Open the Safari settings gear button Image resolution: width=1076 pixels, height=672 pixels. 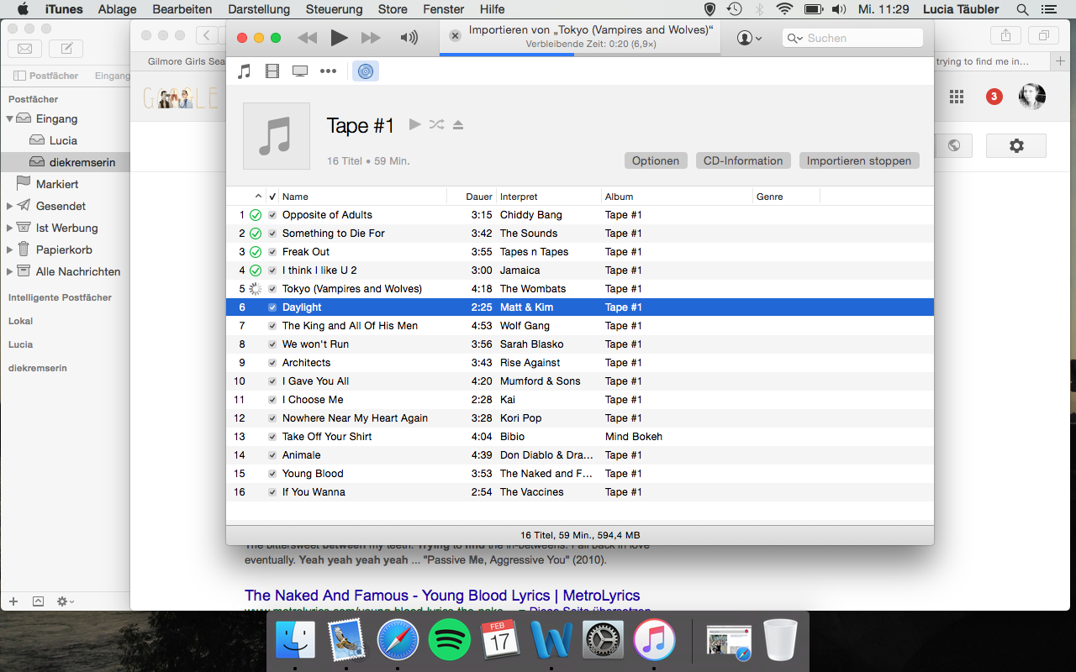pyautogui.click(x=1015, y=145)
